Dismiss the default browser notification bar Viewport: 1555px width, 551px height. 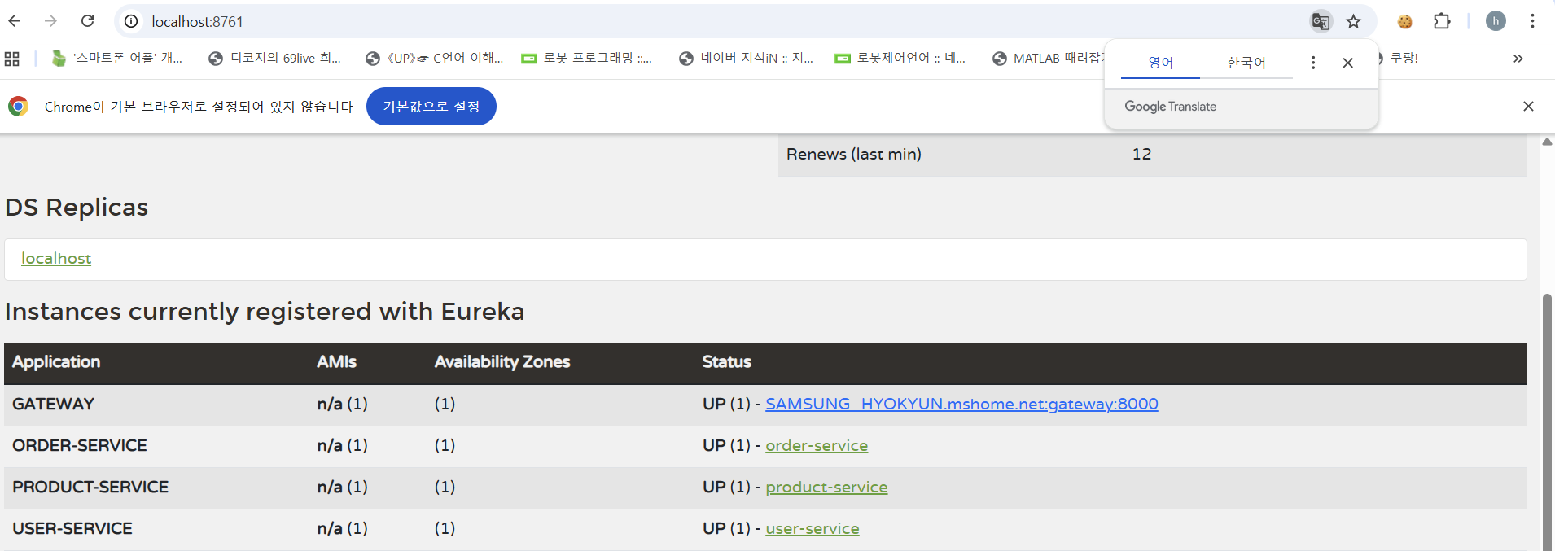tap(1528, 107)
